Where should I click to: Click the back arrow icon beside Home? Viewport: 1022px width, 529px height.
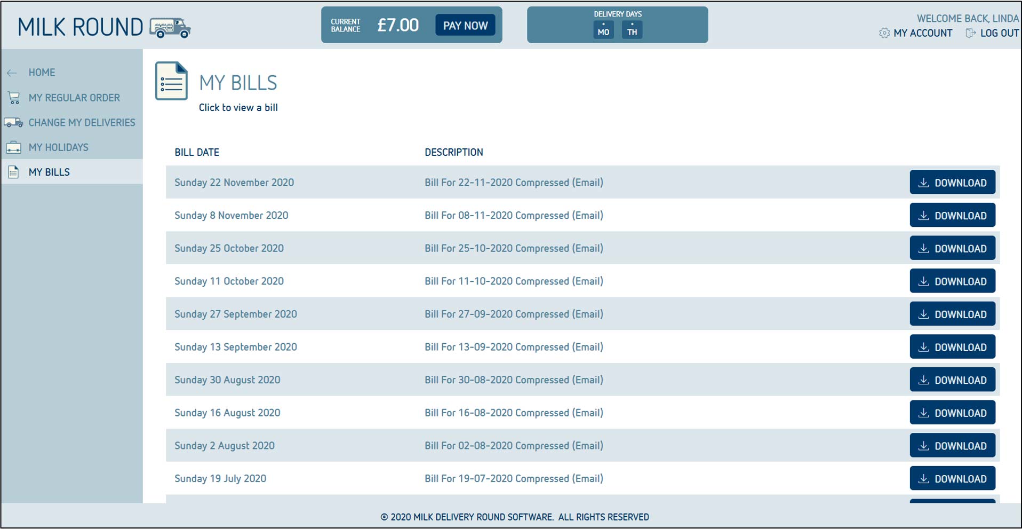point(12,73)
